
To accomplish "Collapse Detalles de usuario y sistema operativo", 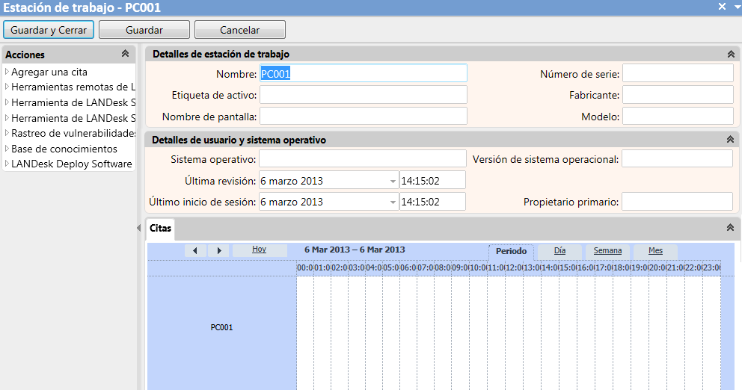I will (x=730, y=140).
